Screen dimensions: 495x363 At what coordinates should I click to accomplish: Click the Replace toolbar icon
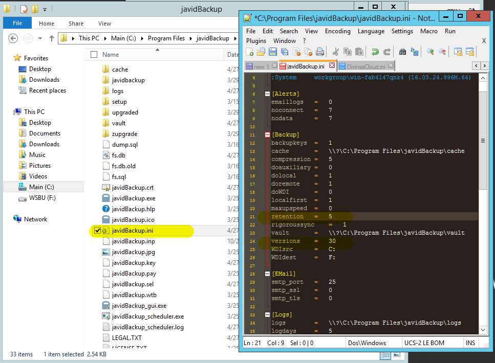[415, 52]
